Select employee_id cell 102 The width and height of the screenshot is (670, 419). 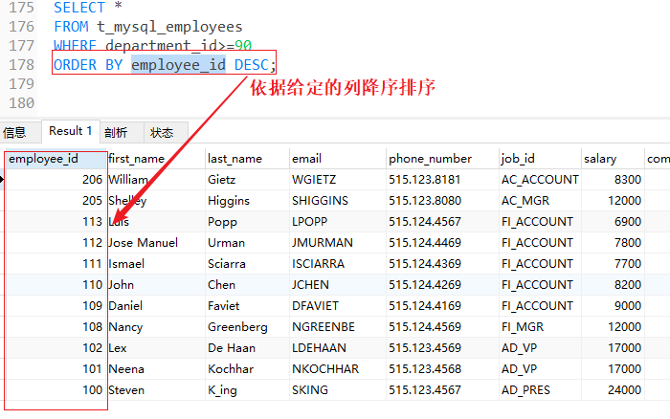pyautogui.click(x=56, y=347)
